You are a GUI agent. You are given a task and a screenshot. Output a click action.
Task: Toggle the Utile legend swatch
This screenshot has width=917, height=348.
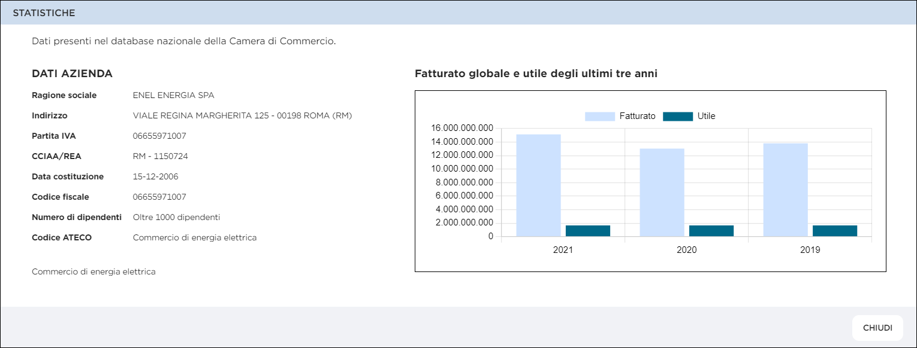coord(678,117)
